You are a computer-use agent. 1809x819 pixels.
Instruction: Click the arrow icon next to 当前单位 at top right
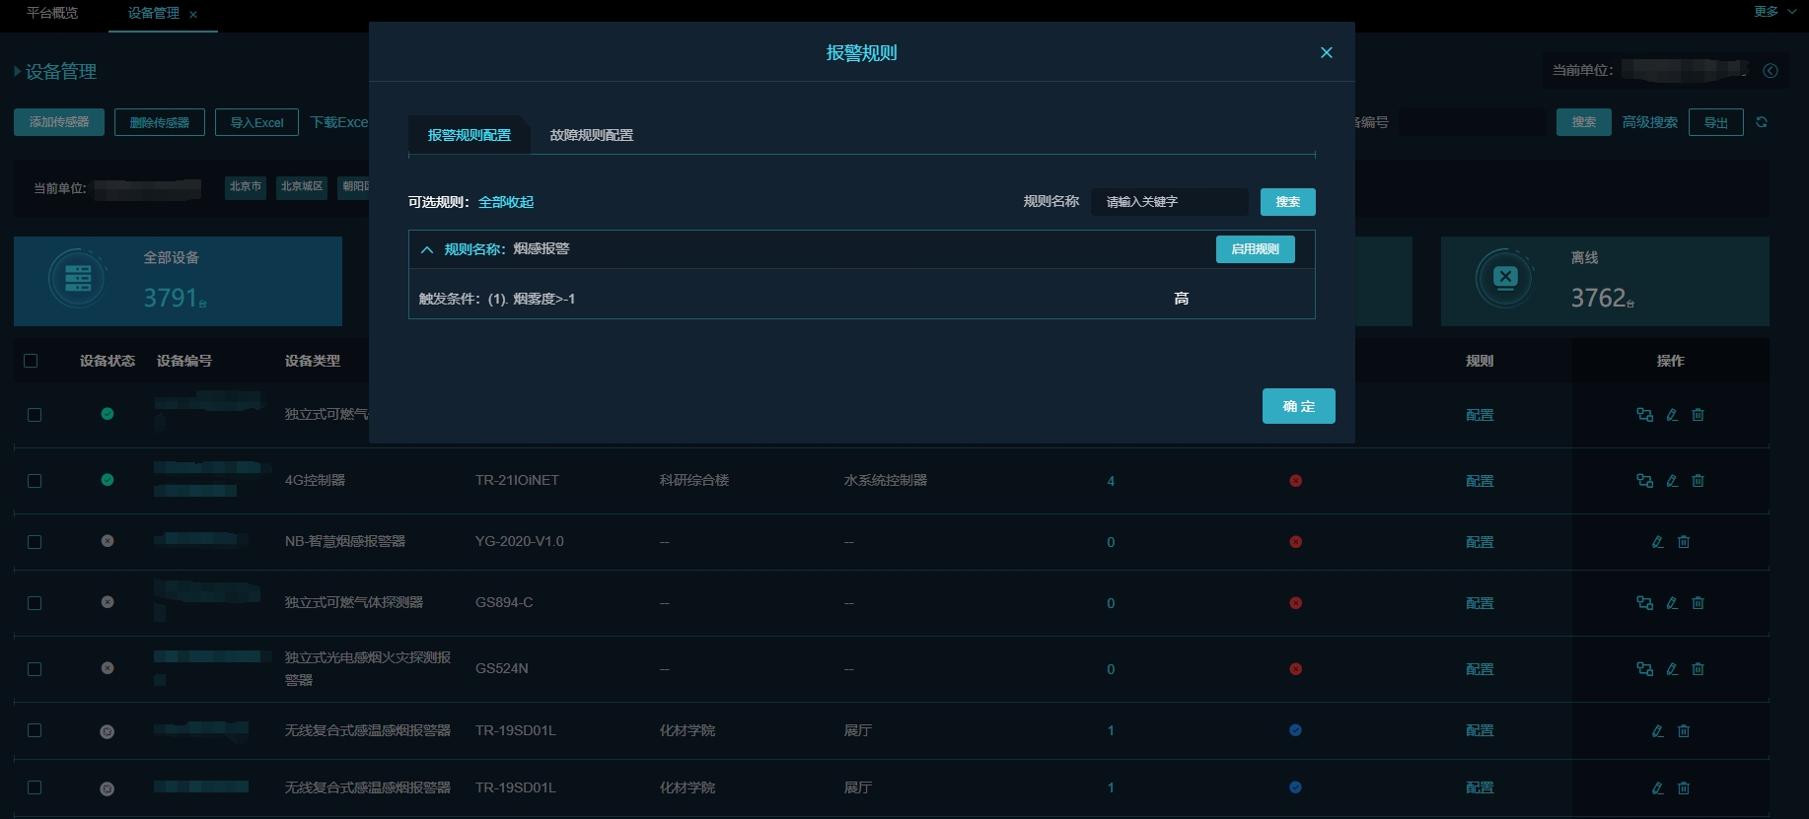tap(1771, 70)
